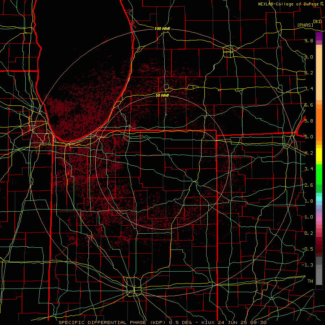Click the 24 JUN 25 09:30 timestamp

pyautogui.click(x=242, y=322)
